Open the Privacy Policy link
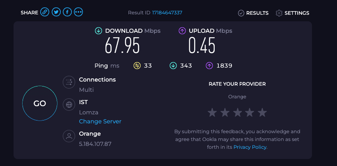The image size is (337, 166). coord(250,147)
